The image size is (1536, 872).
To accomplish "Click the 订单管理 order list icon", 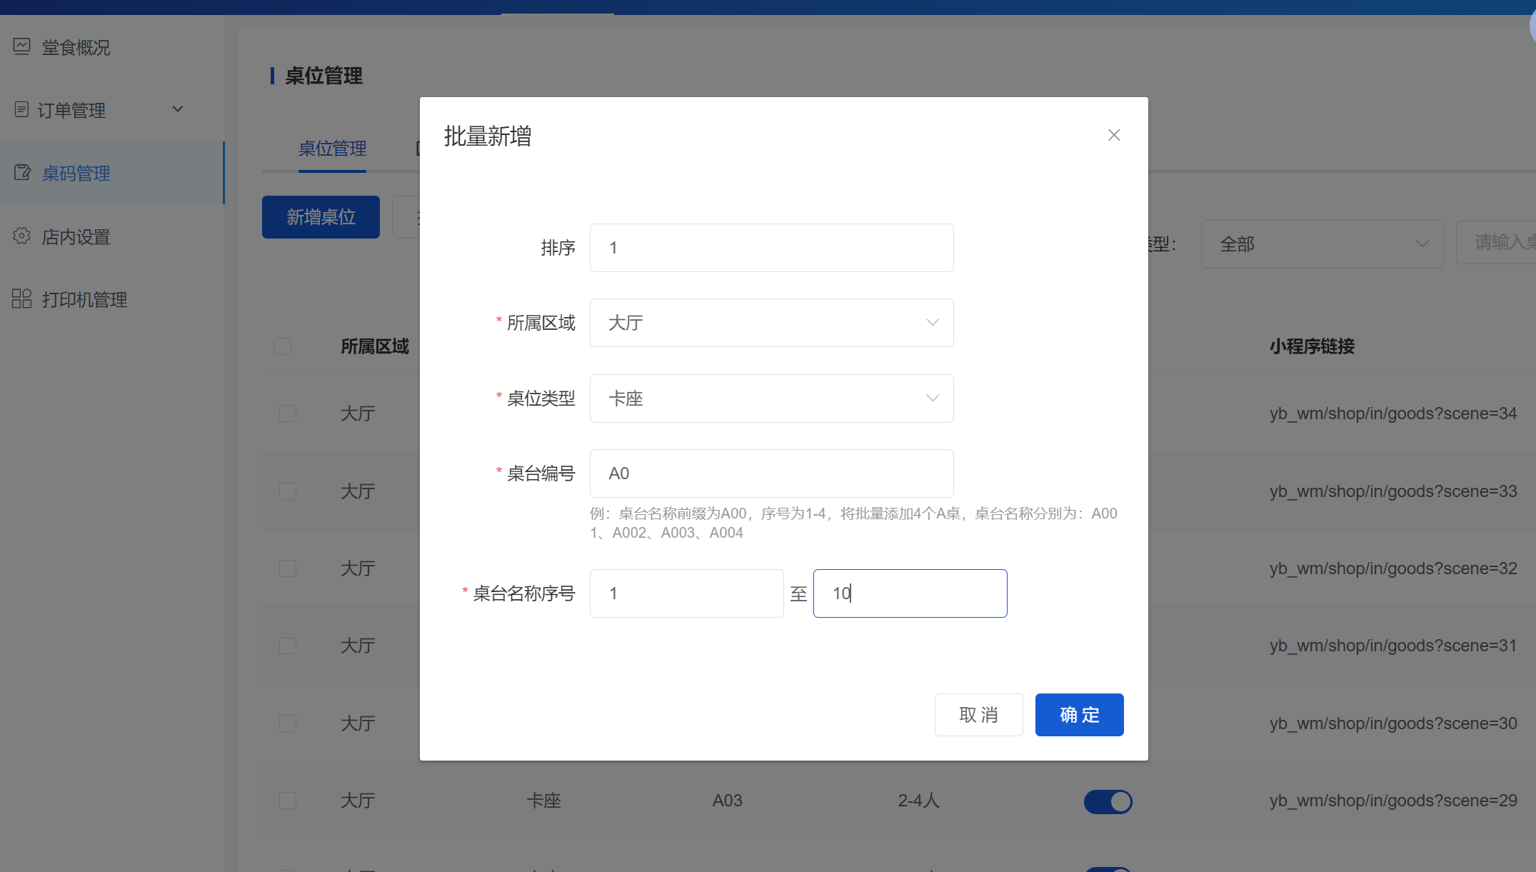I will (21, 110).
